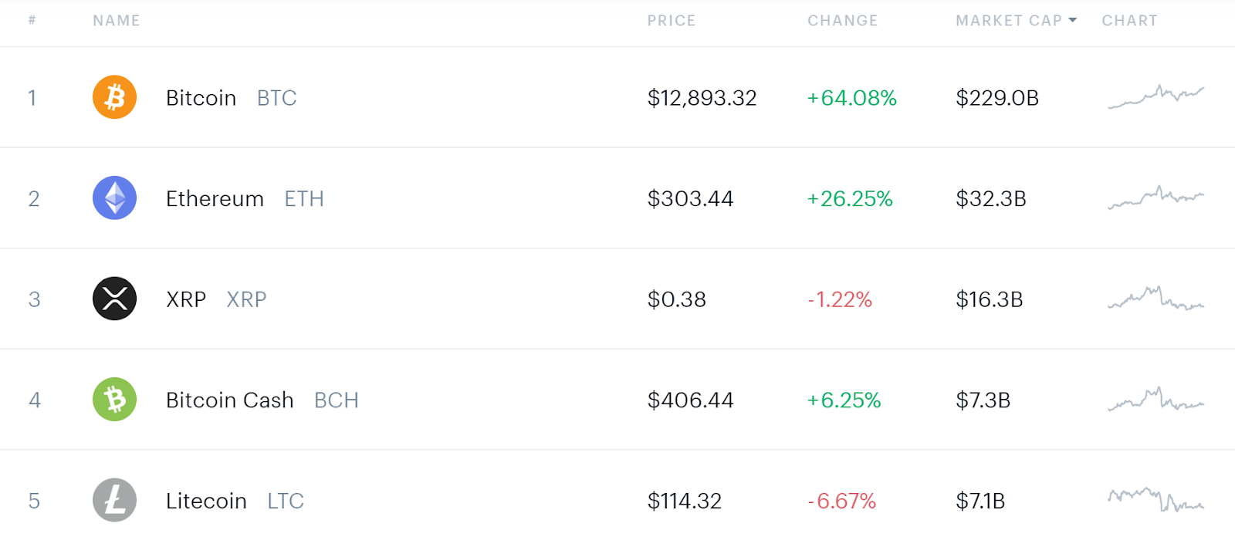This screenshot has height=547, width=1235.
Task: Open the Ethereum price sparkline chart
Action: tap(1155, 198)
